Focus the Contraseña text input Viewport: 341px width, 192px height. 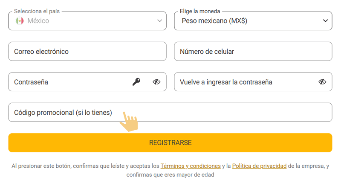(68, 82)
